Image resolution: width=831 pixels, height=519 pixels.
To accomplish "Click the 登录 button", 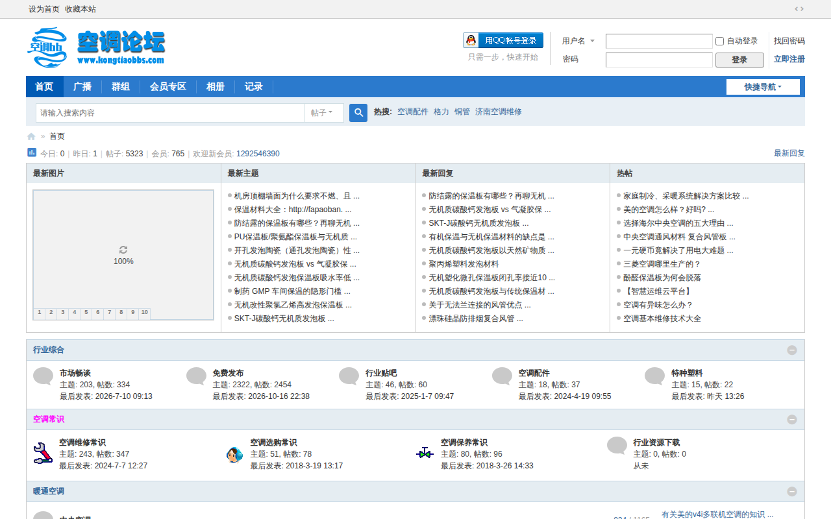I will click(x=739, y=60).
